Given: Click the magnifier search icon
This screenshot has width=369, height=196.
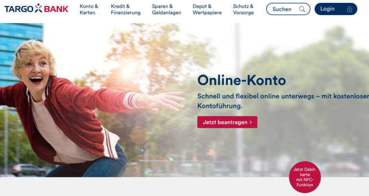Looking at the screenshot, I should 302,9.
